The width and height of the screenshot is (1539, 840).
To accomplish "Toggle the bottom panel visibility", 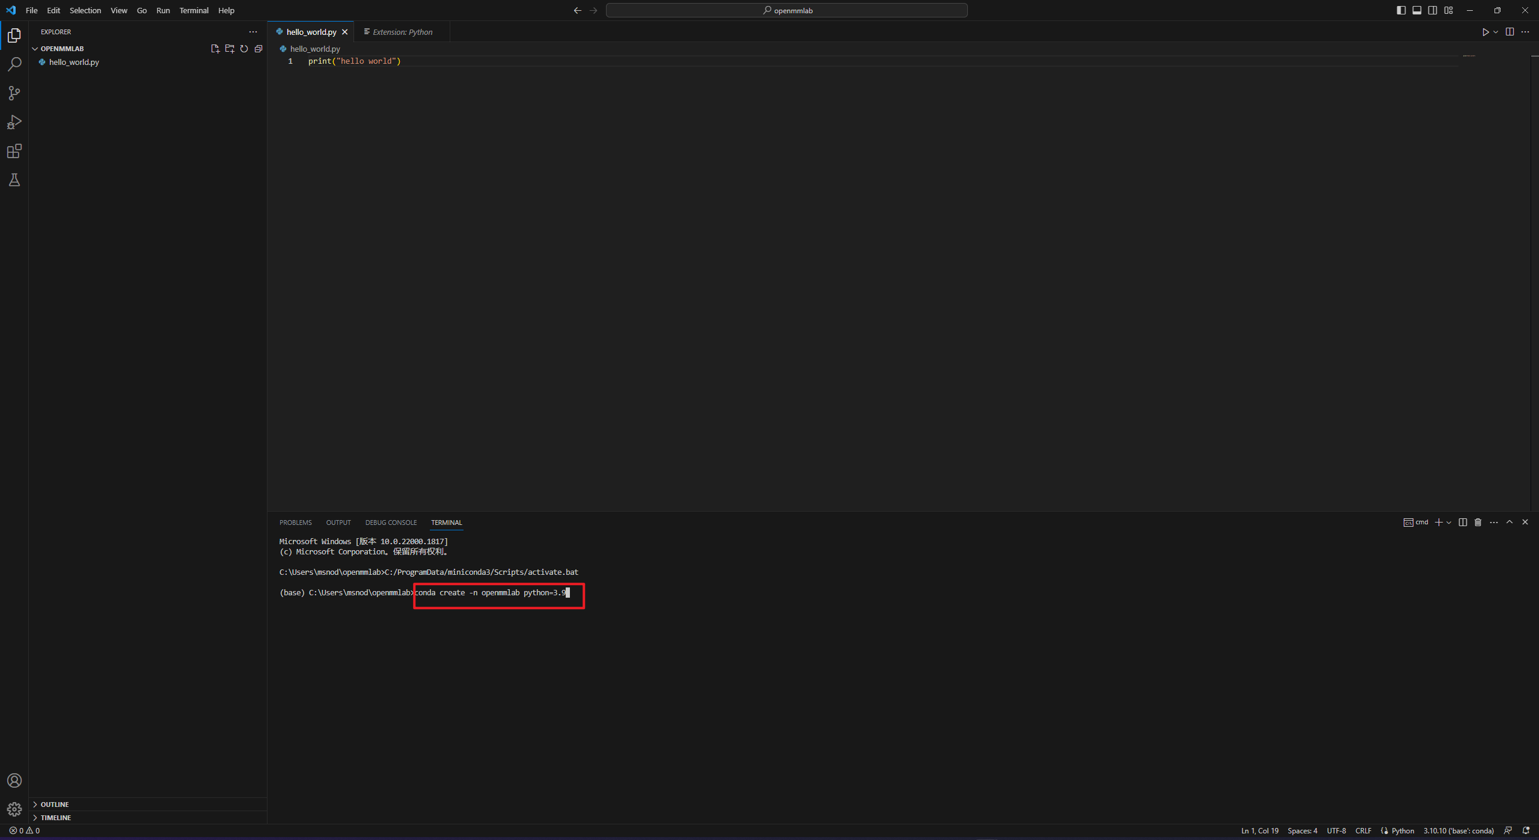I will click(1417, 10).
